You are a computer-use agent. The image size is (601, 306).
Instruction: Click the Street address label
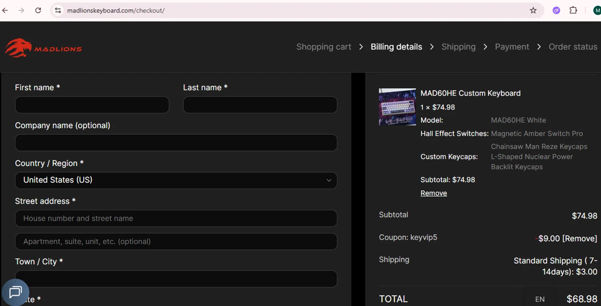coord(45,201)
